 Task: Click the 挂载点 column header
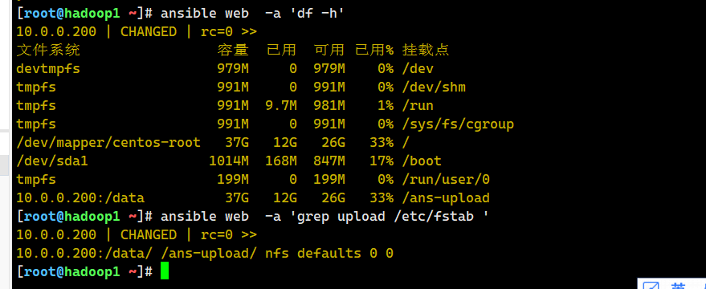point(426,50)
